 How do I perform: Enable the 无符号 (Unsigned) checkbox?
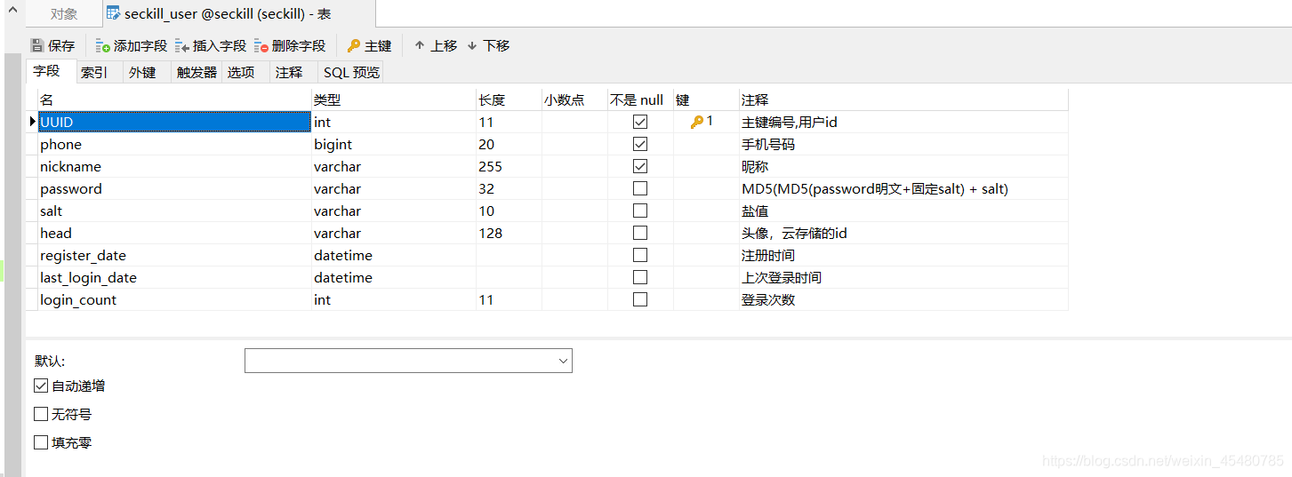pos(41,414)
